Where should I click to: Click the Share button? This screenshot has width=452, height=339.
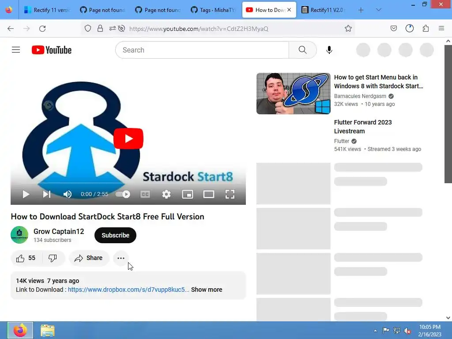tap(89, 258)
